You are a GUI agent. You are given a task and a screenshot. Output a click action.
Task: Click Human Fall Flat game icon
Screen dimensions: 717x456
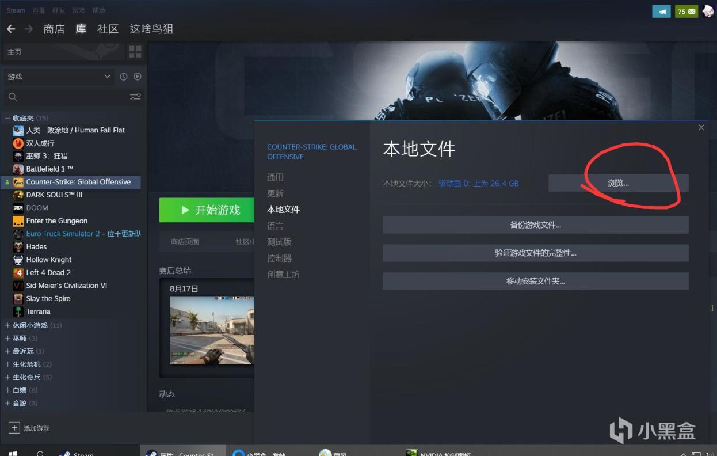pyautogui.click(x=18, y=130)
